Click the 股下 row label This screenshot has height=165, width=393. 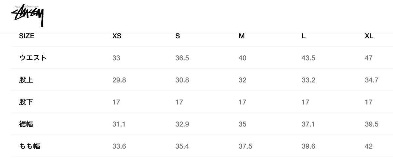26,102
